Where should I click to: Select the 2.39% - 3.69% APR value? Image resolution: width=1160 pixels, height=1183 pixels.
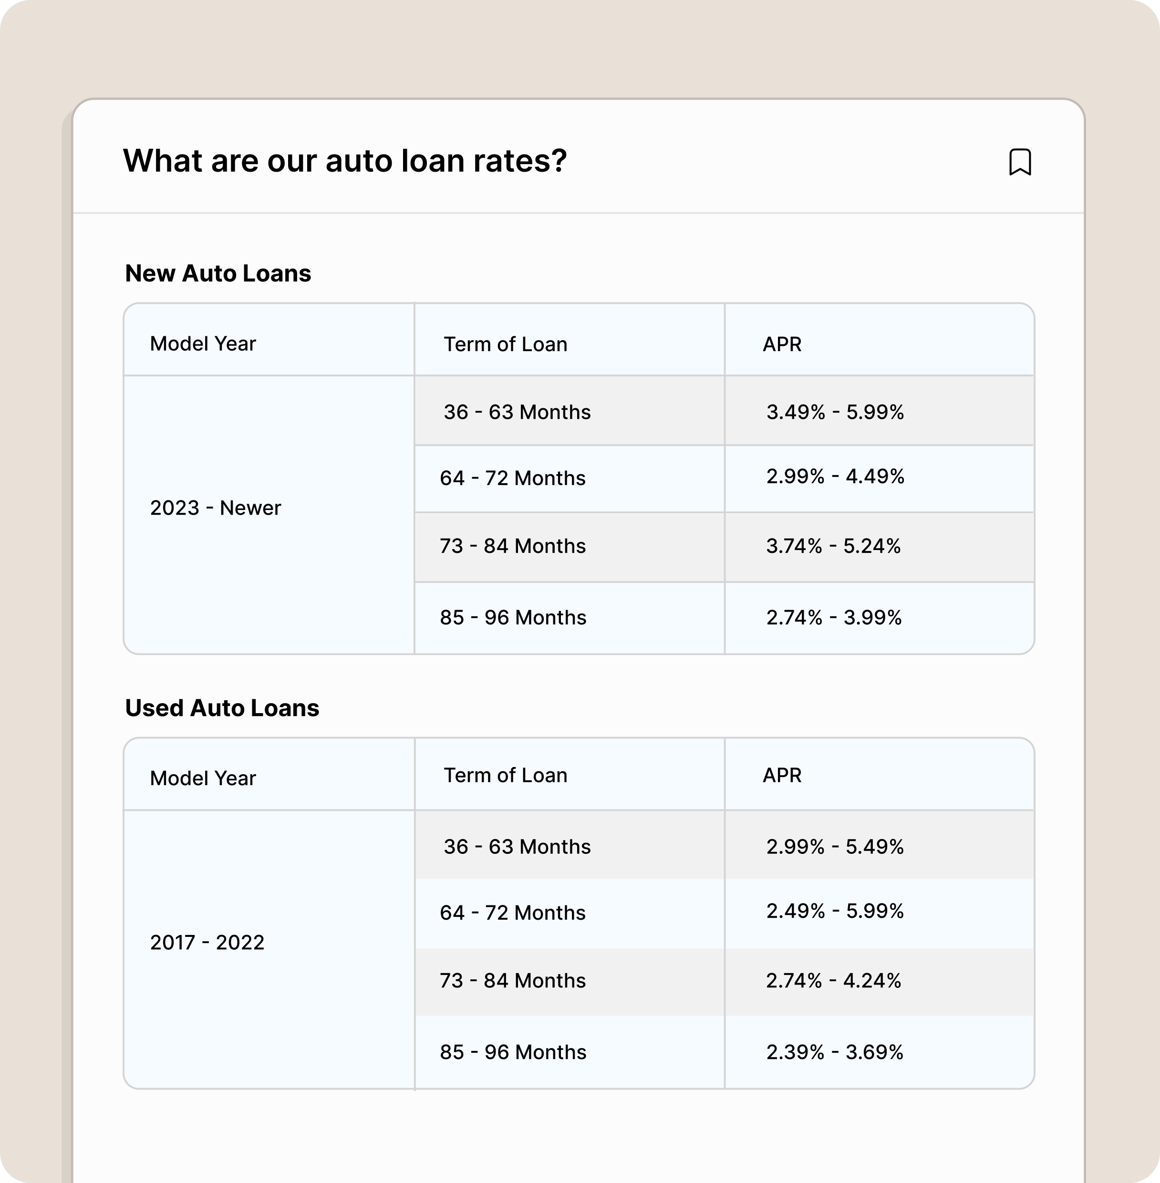[x=835, y=1051]
